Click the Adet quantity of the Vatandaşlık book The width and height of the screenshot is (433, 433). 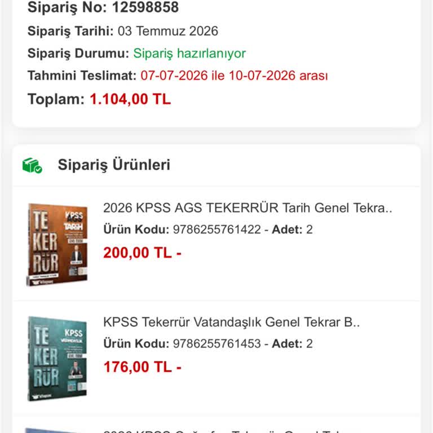point(292,344)
